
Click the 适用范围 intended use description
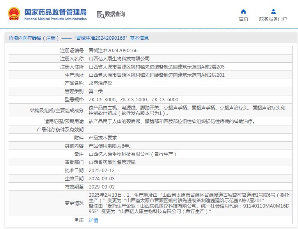click(172, 121)
